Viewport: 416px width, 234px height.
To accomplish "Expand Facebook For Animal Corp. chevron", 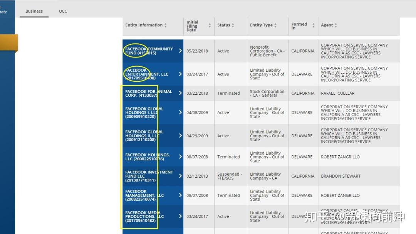I will pyautogui.click(x=180, y=93).
